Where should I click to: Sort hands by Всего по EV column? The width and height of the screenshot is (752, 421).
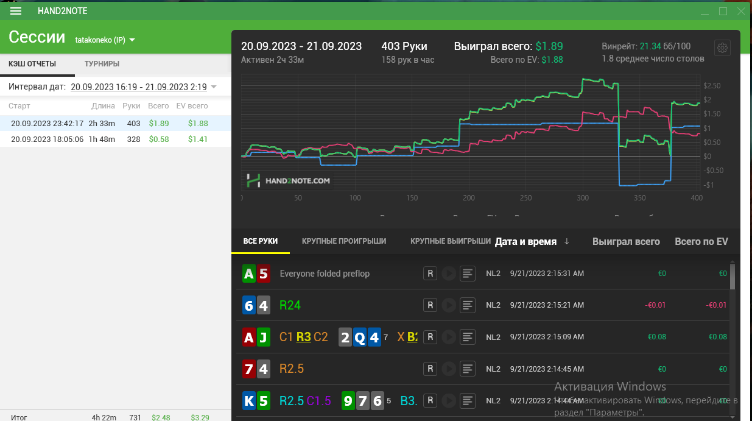coord(701,242)
